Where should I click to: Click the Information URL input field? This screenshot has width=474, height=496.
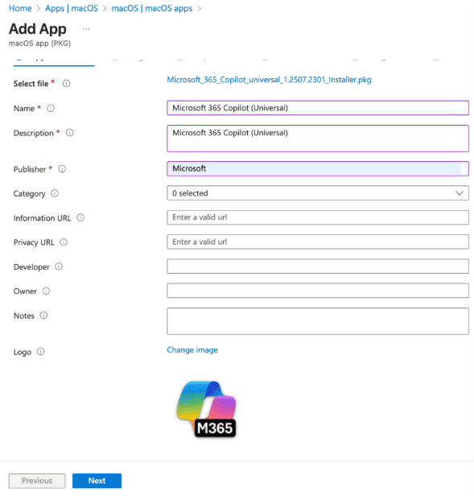coord(318,217)
